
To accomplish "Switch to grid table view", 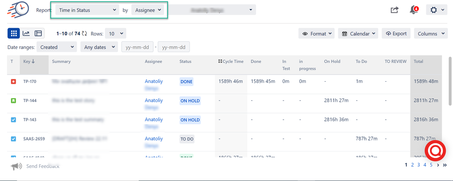I will pyautogui.click(x=14, y=34).
